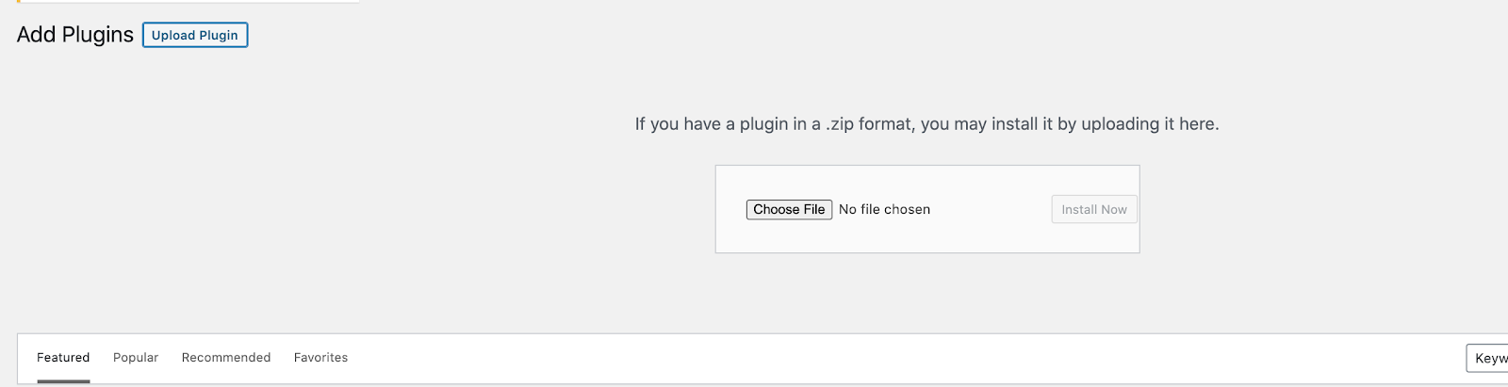Image resolution: width=1508 pixels, height=387 pixels.
Task: Click the No file chosen label
Action: pos(884,209)
